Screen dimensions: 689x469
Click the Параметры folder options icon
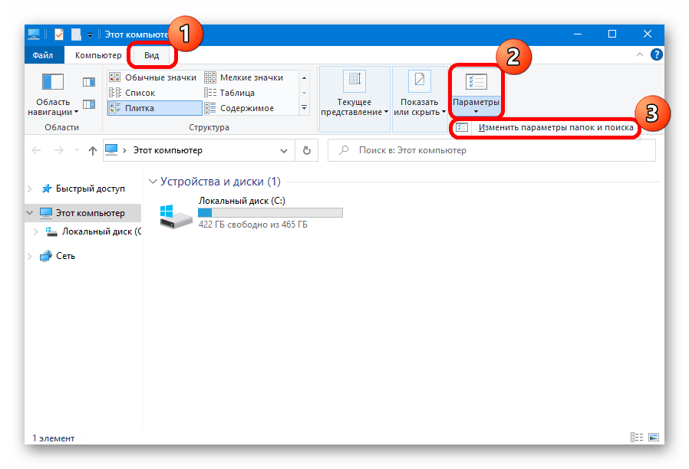[x=476, y=81]
